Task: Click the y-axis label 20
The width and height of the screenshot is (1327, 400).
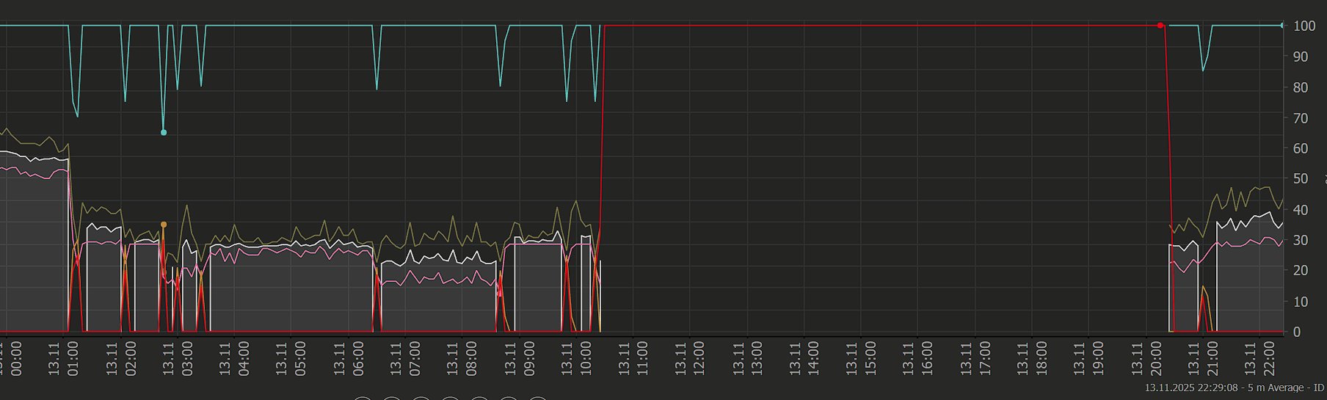Action: tap(1301, 271)
